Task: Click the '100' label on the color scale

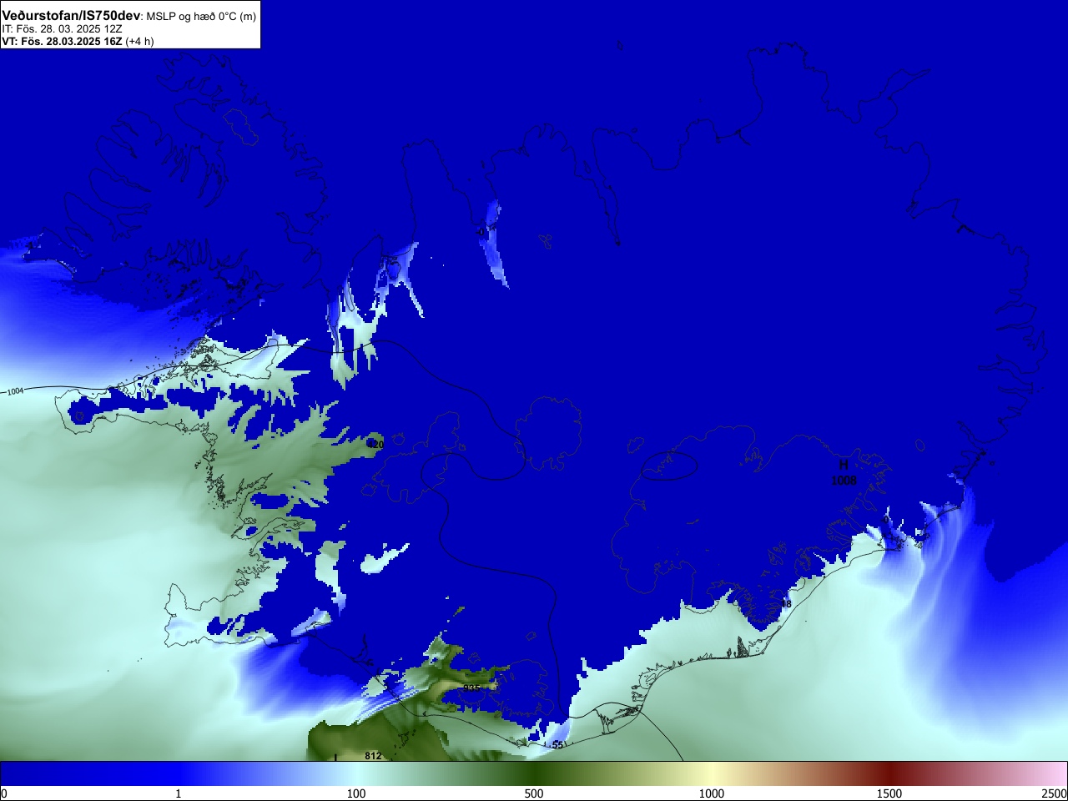Action: coord(356,793)
